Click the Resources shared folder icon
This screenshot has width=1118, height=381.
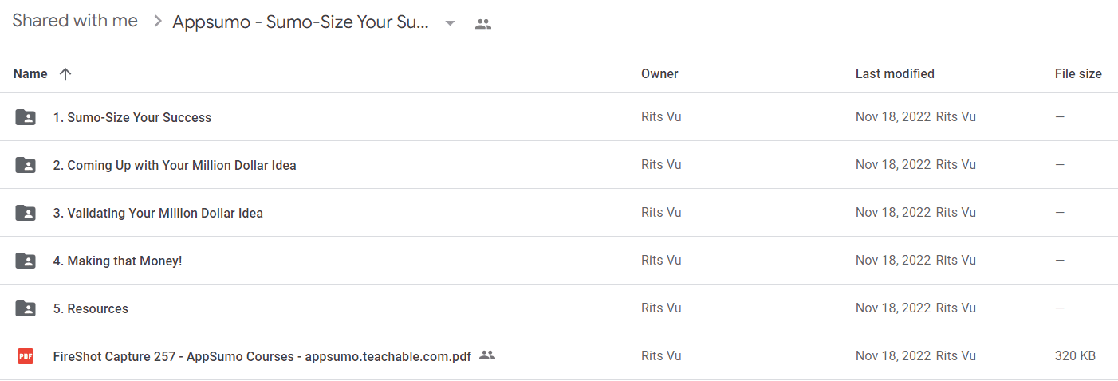(x=26, y=308)
